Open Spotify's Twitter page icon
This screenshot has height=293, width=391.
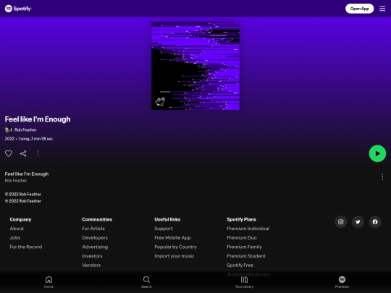pyautogui.click(x=358, y=222)
